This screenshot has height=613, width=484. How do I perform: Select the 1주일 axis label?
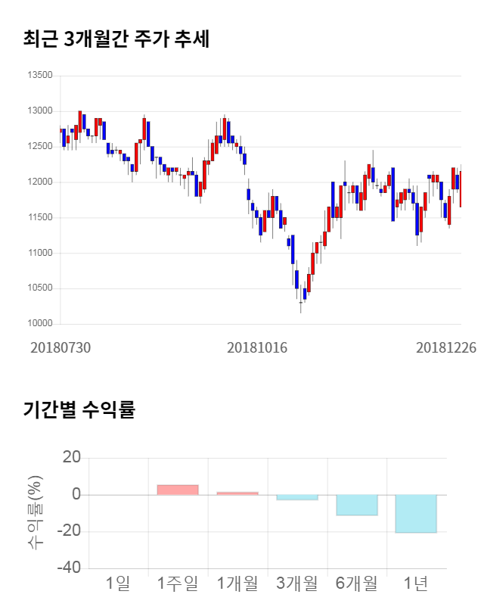point(178,583)
